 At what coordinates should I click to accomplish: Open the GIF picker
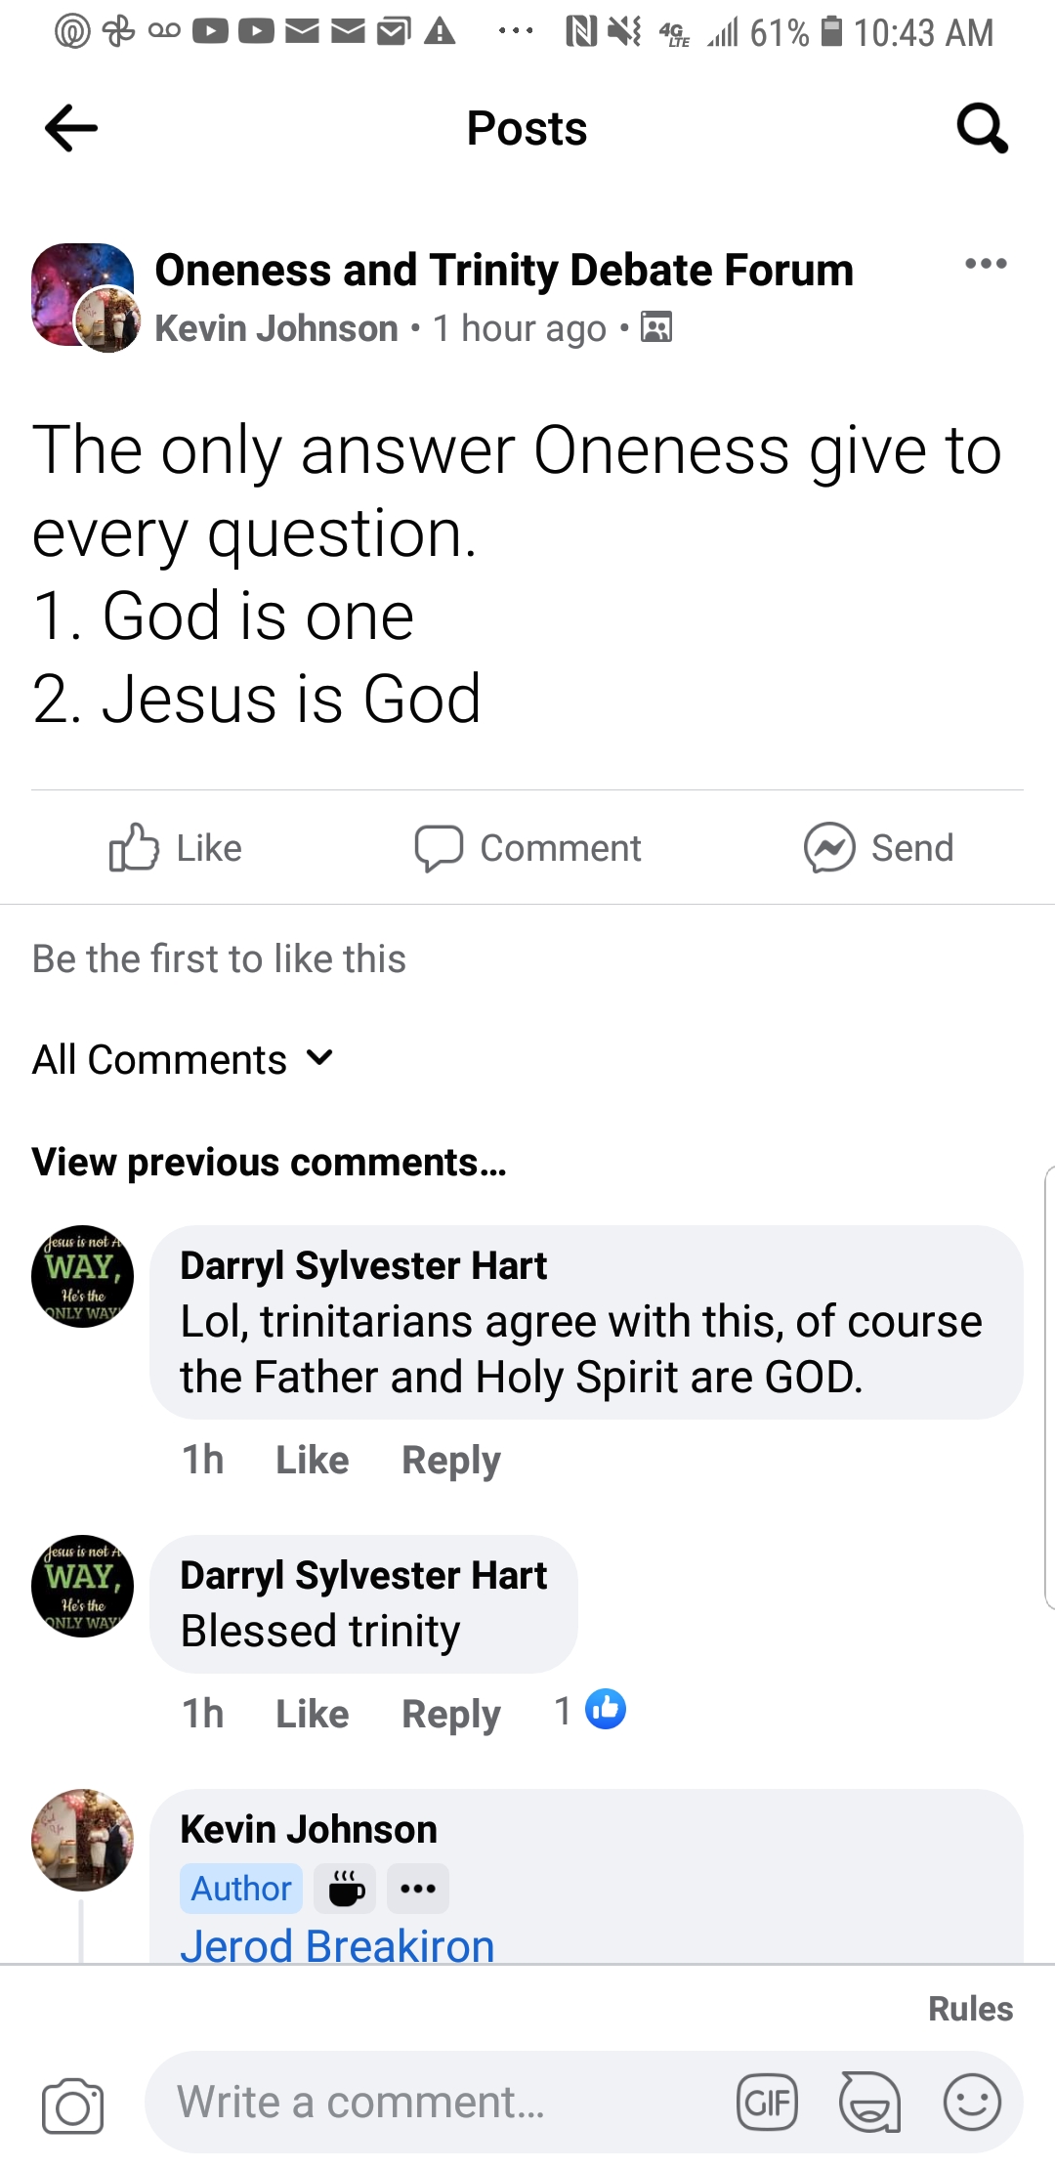767,2102
